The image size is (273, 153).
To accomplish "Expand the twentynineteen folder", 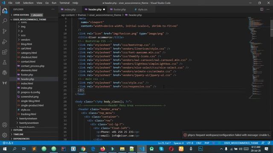I will pos(28,119).
